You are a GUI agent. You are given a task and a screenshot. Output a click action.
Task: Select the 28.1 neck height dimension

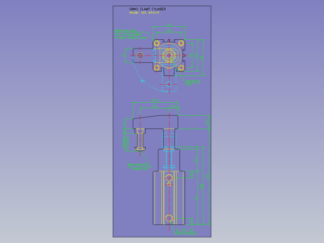click(x=196, y=160)
